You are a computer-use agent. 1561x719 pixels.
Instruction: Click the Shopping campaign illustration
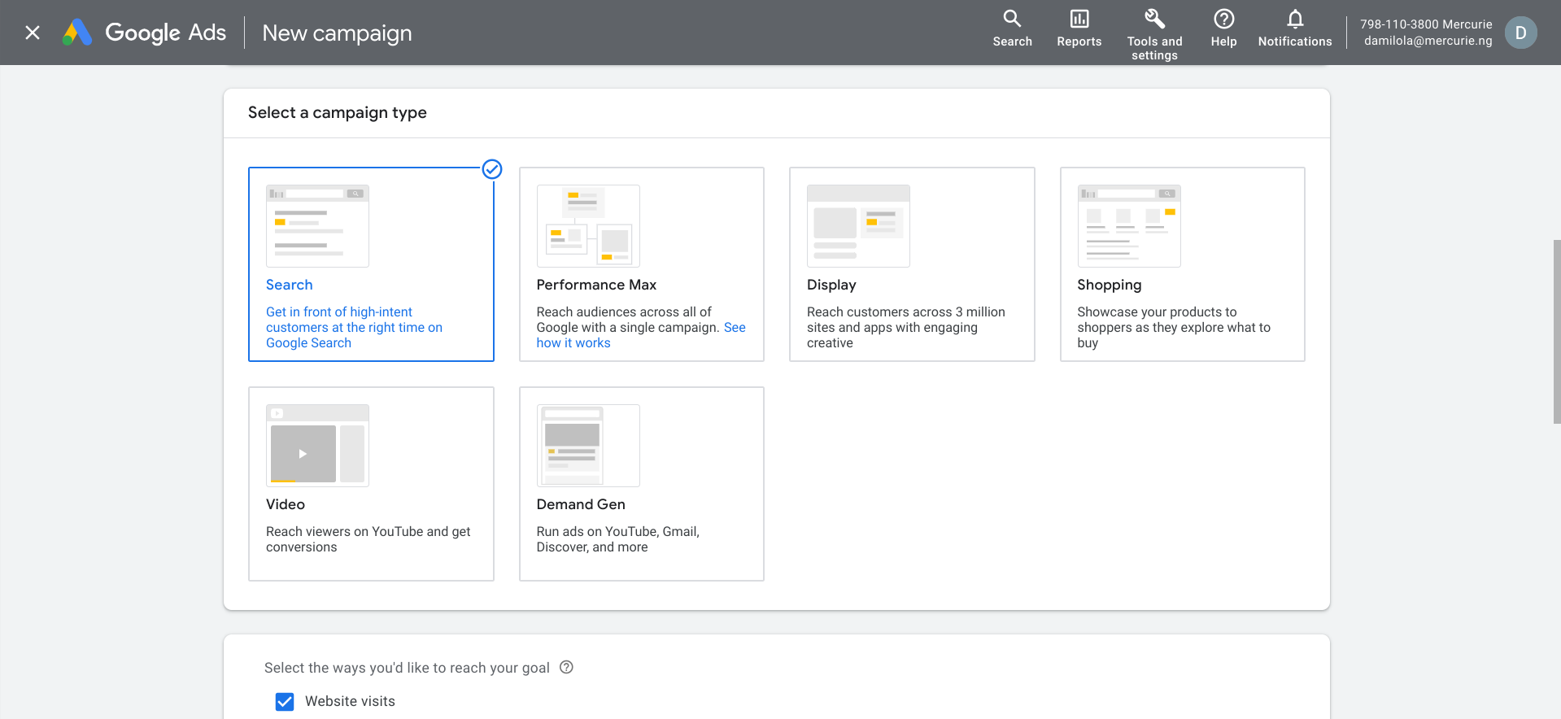[1129, 226]
